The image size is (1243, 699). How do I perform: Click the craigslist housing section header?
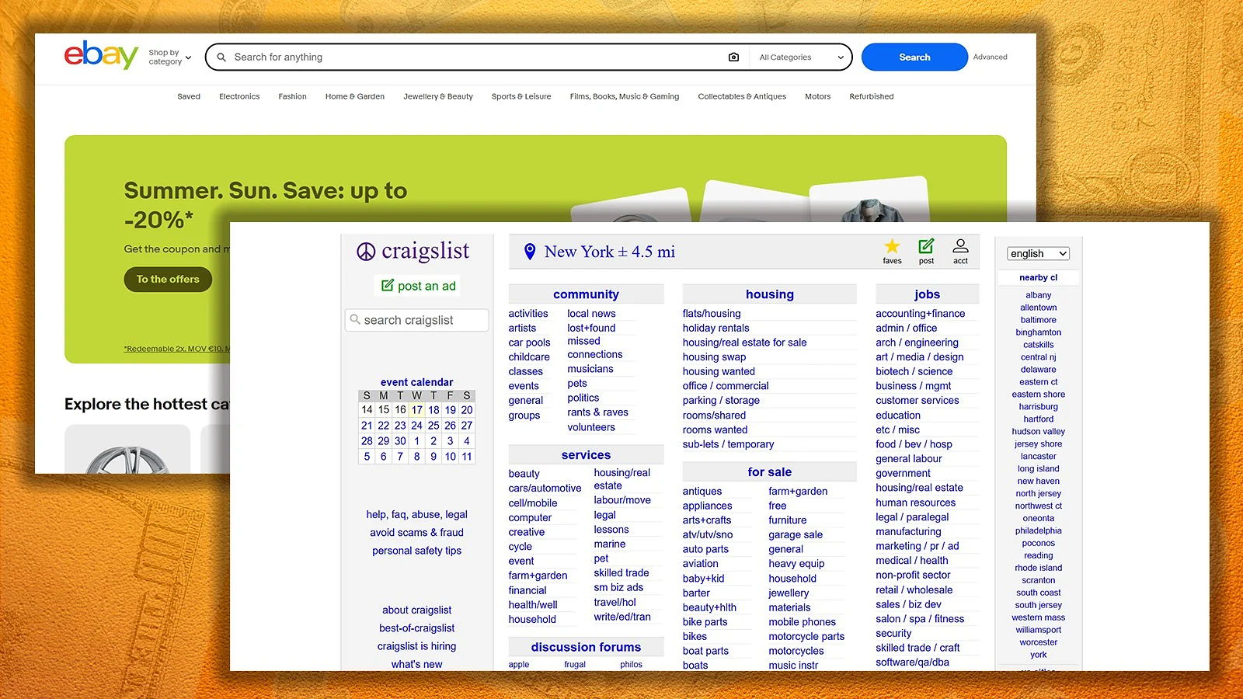[x=769, y=294]
